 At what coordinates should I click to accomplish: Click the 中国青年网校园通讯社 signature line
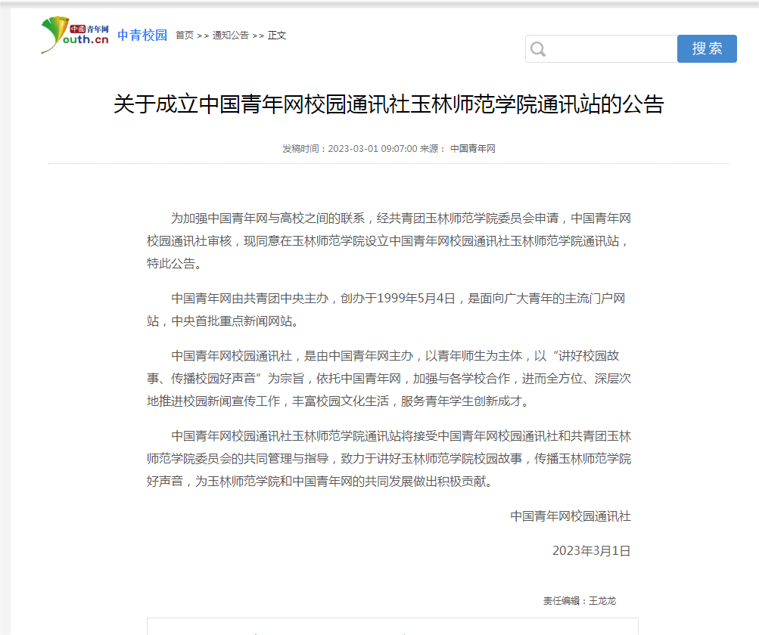point(571,516)
